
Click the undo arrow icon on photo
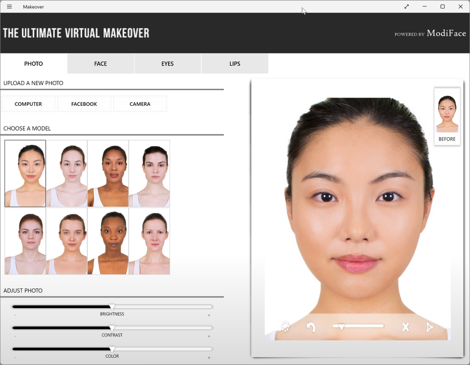[311, 327]
